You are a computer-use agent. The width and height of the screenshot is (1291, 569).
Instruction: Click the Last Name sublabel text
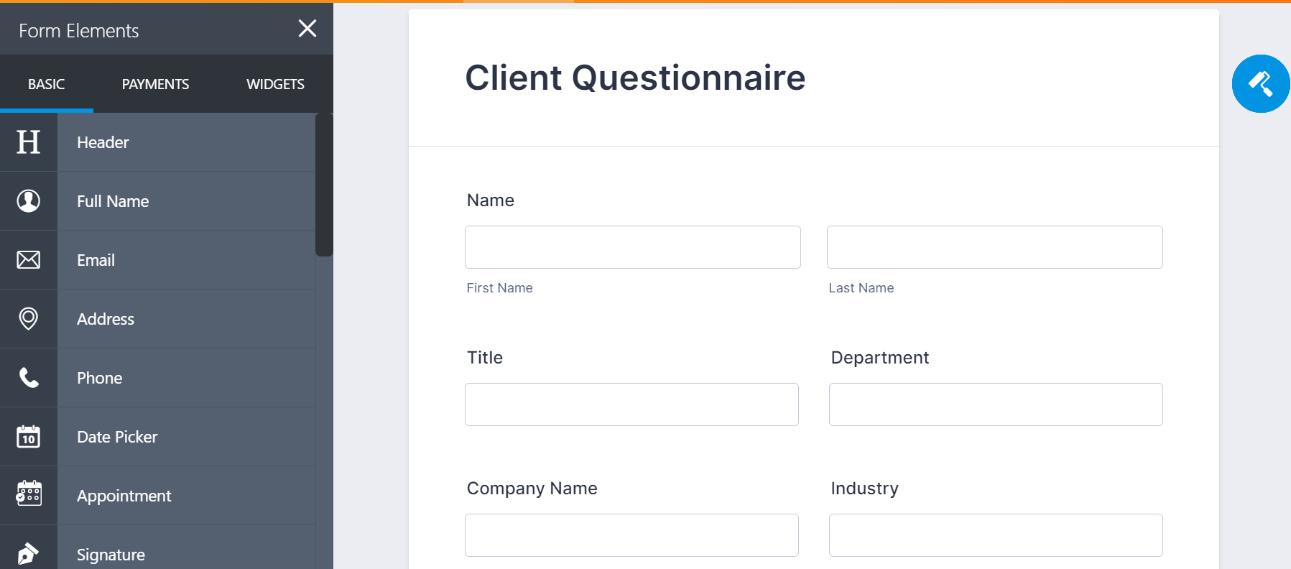[861, 288]
